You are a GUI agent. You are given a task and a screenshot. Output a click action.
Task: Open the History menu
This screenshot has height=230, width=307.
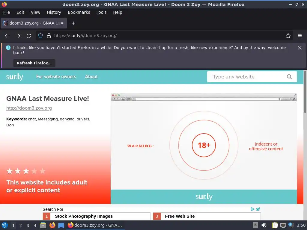54,12
